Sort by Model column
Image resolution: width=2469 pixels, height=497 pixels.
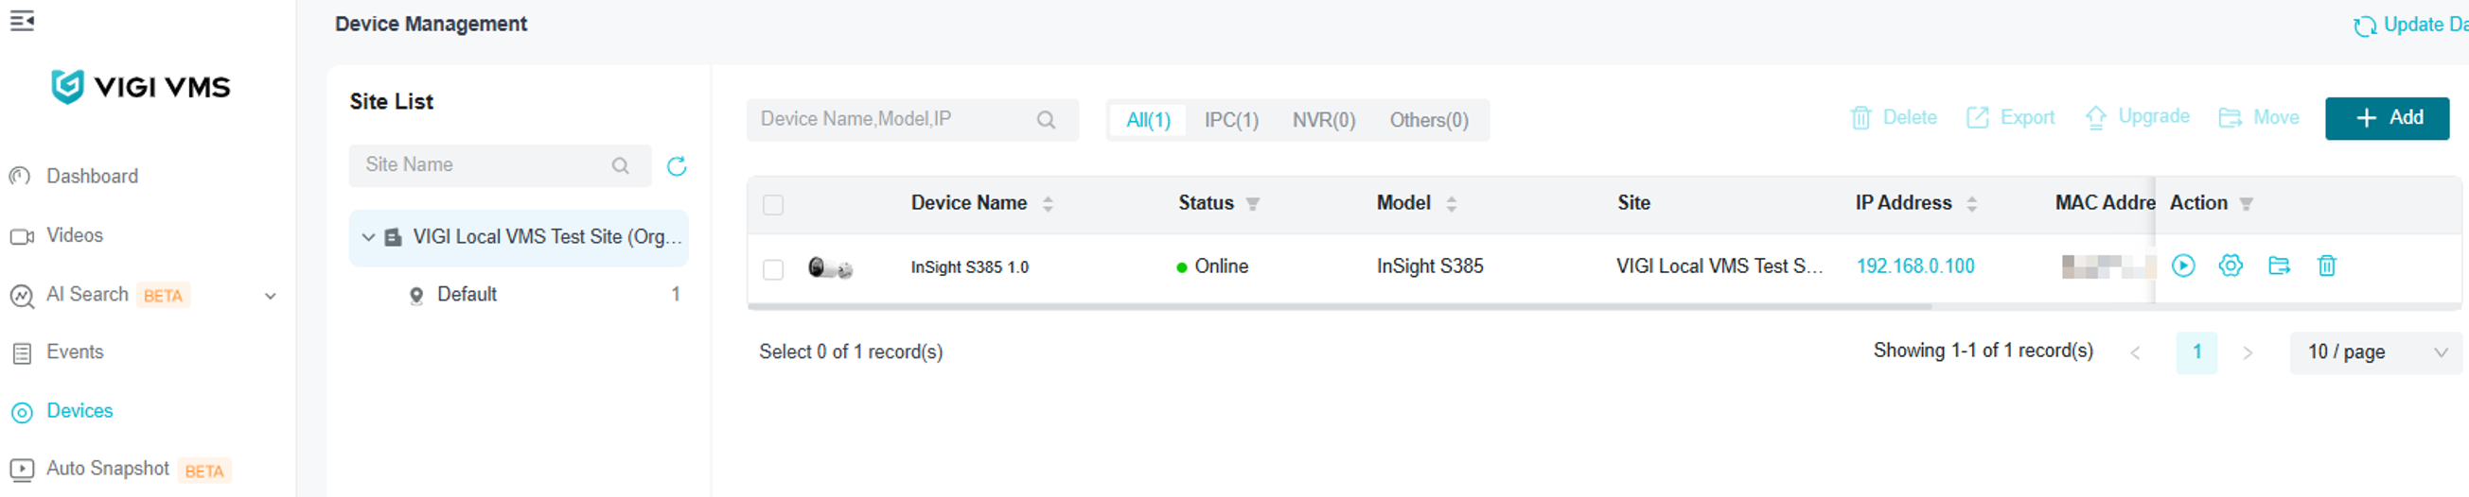[x=1451, y=204]
